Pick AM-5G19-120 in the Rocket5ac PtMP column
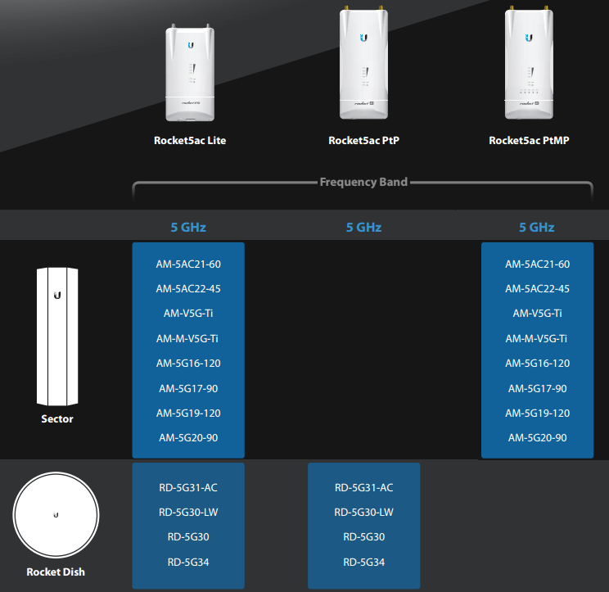The width and height of the screenshot is (609, 592). [x=538, y=413]
